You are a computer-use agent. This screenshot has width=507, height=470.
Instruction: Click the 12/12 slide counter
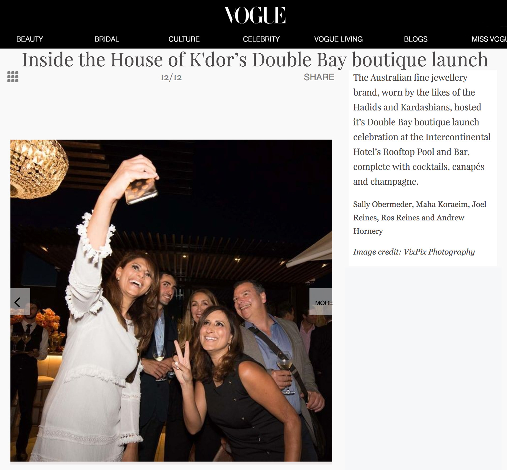tap(171, 77)
